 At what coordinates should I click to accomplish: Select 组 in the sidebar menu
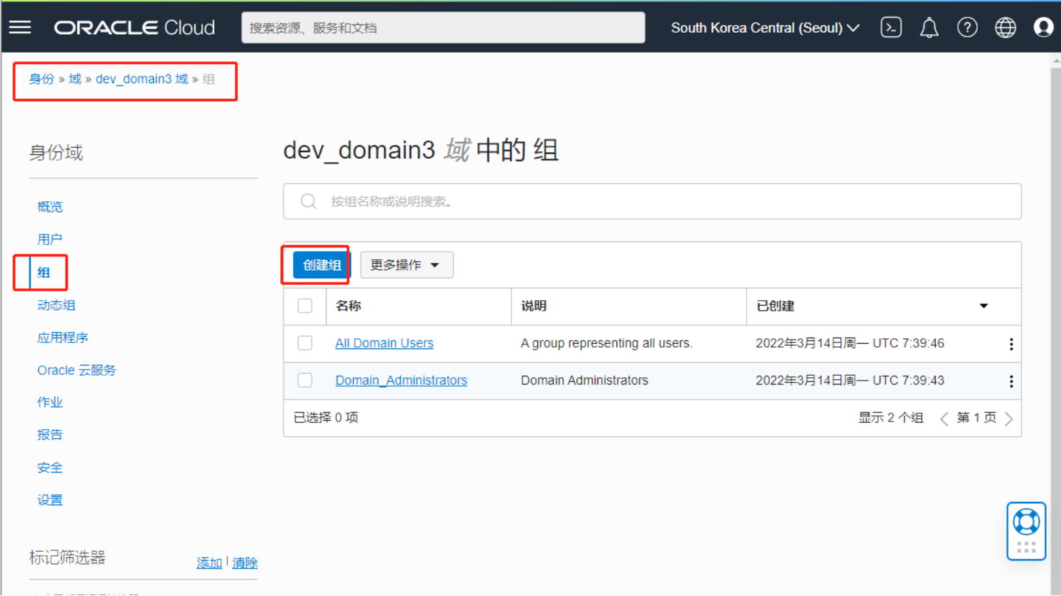click(44, 273)
